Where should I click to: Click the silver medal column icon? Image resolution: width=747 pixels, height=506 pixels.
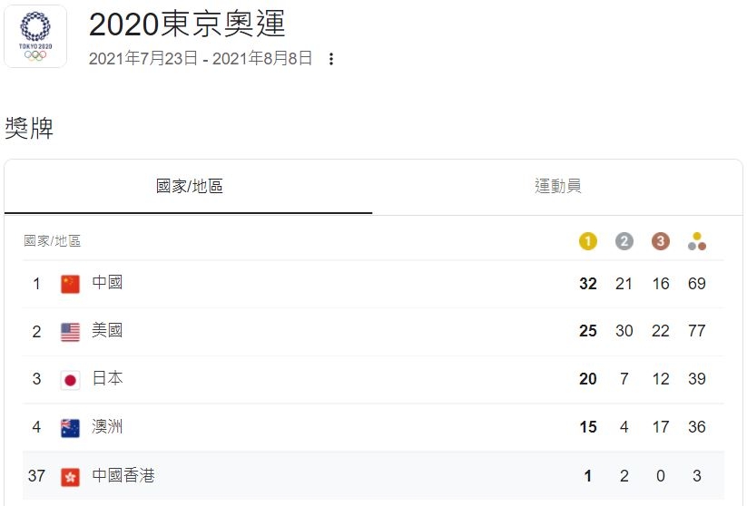pyautogui.click(x=624, y=241)
